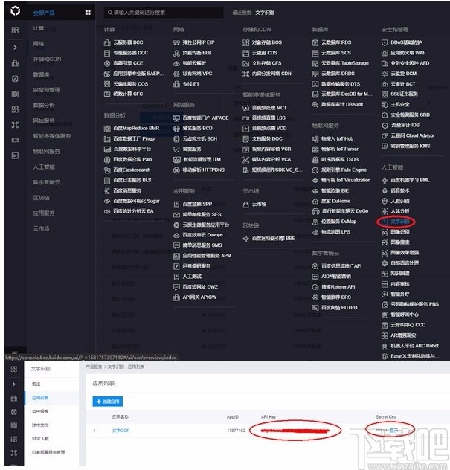
Task: Click the icon beside 私有网络 VPC
Action: [176, 74]
